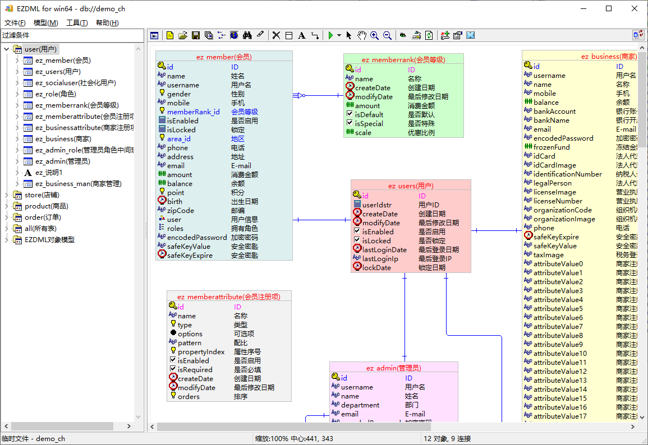
Task: Click the green run arrow
Action: [x=330, y=35]
